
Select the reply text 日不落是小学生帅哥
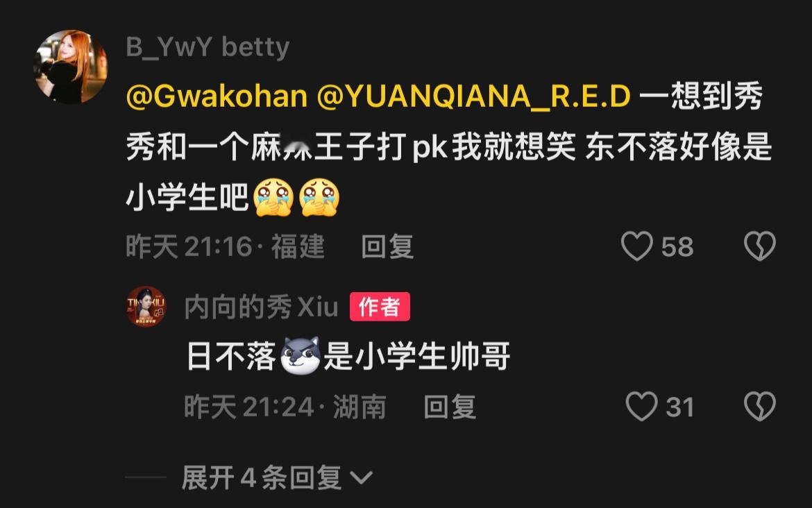point(348,356)
